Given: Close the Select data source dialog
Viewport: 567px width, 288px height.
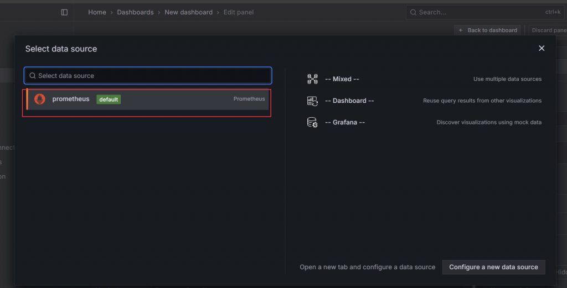Looking at the screenshot, I should pyautogui.click(x=542, y=48).
